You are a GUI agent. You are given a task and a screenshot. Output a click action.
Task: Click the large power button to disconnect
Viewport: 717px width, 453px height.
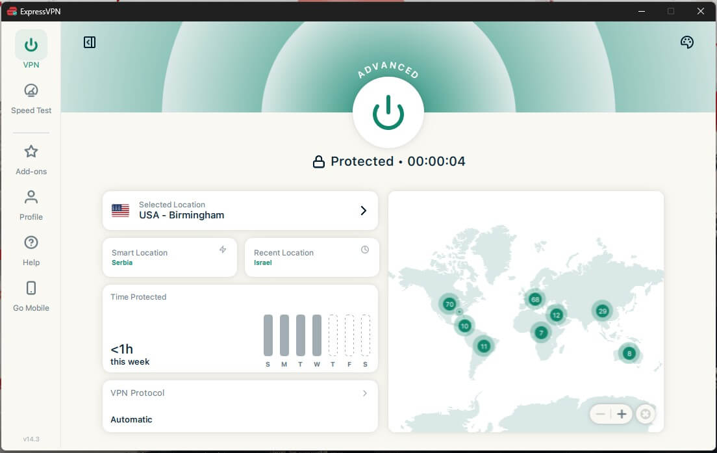[x=388, y=112]
